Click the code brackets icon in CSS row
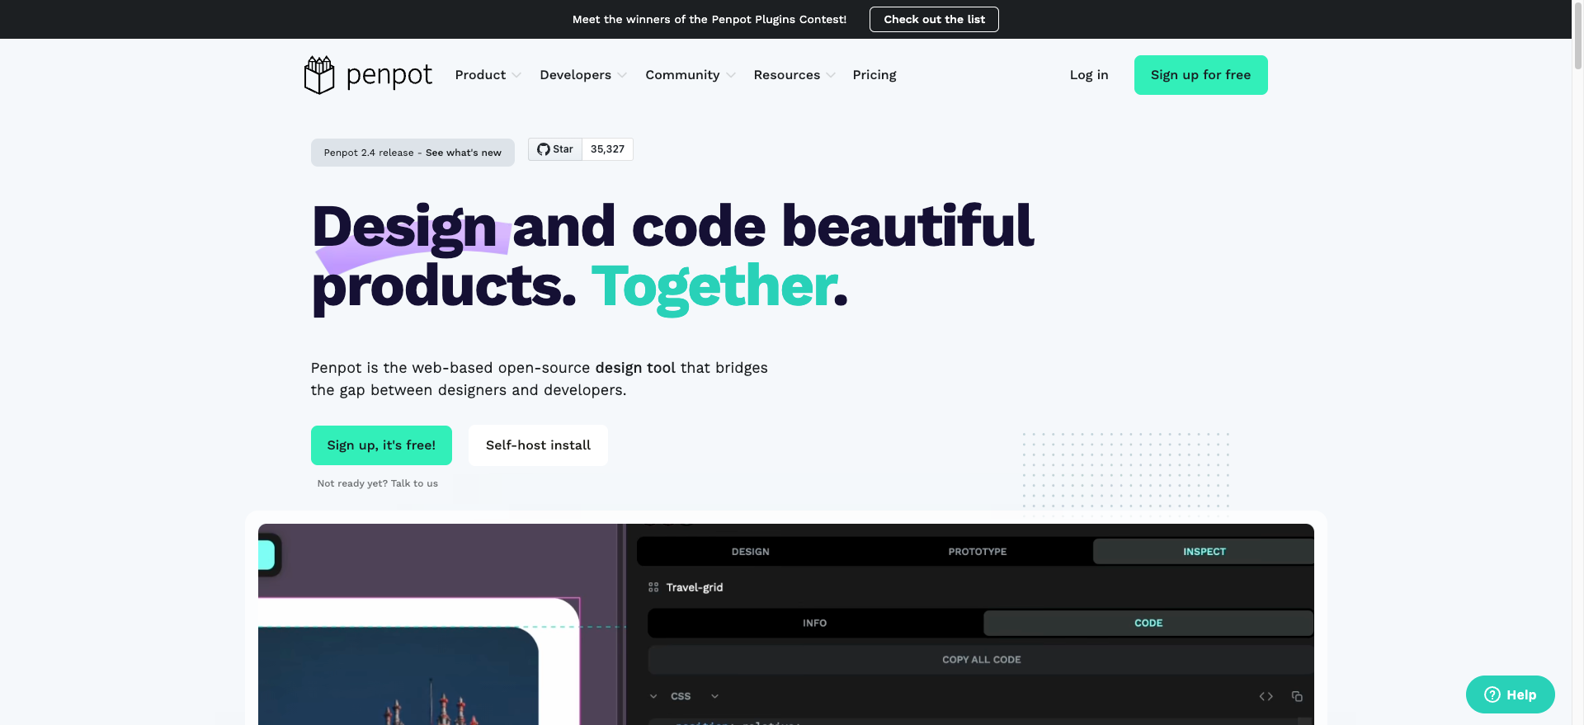This screenshot has height=725, width=1584. point(1266,696)
